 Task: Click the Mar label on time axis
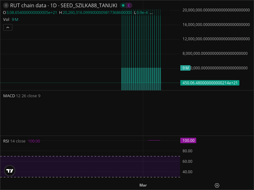143,185
